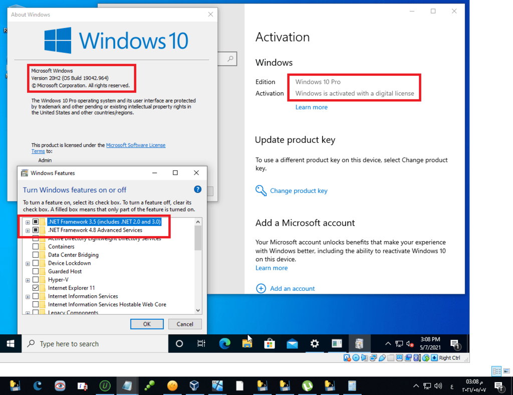The width and height of the screenshot is (513, 395).
Task: Click OK in Windows Features dialog
Action: [x=147, y=324]
